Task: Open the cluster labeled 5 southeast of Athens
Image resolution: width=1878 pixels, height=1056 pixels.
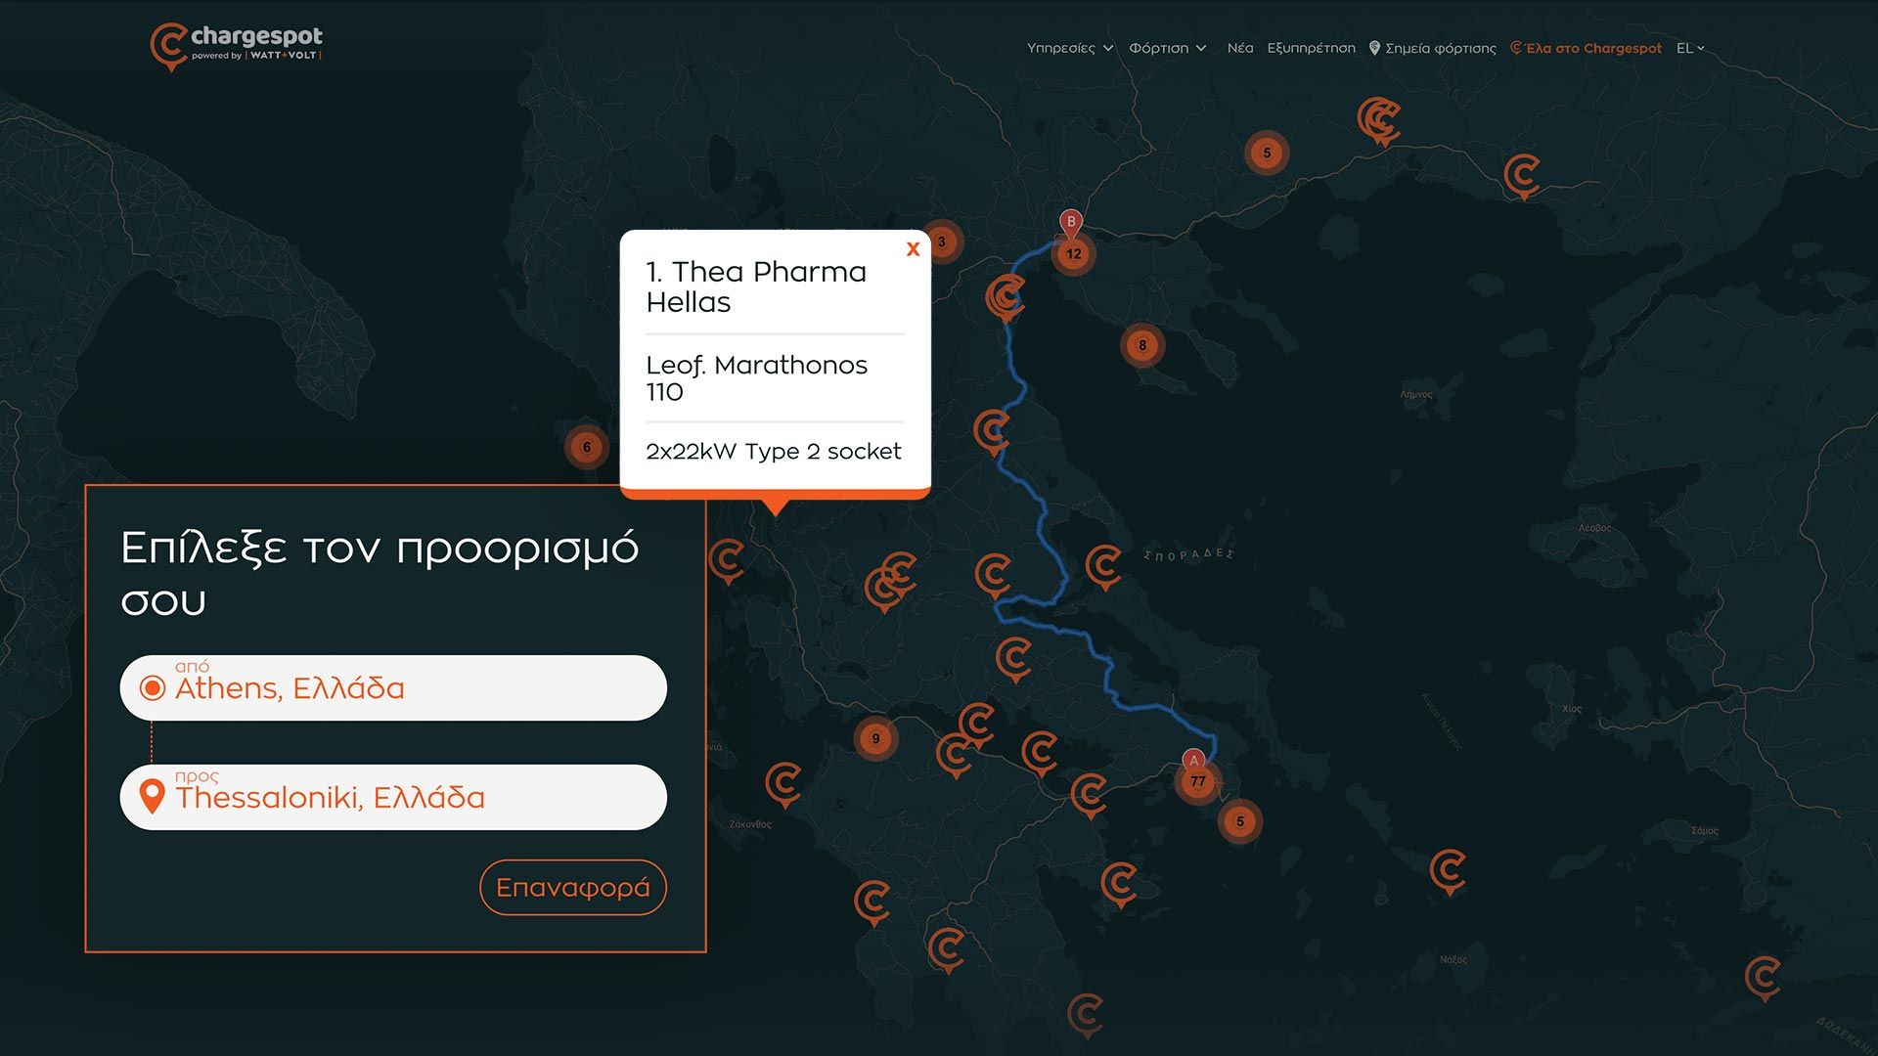Action: tap(1240, 821)
